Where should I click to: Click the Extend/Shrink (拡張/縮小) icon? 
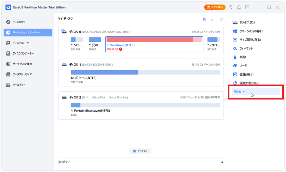pos(235,74)
